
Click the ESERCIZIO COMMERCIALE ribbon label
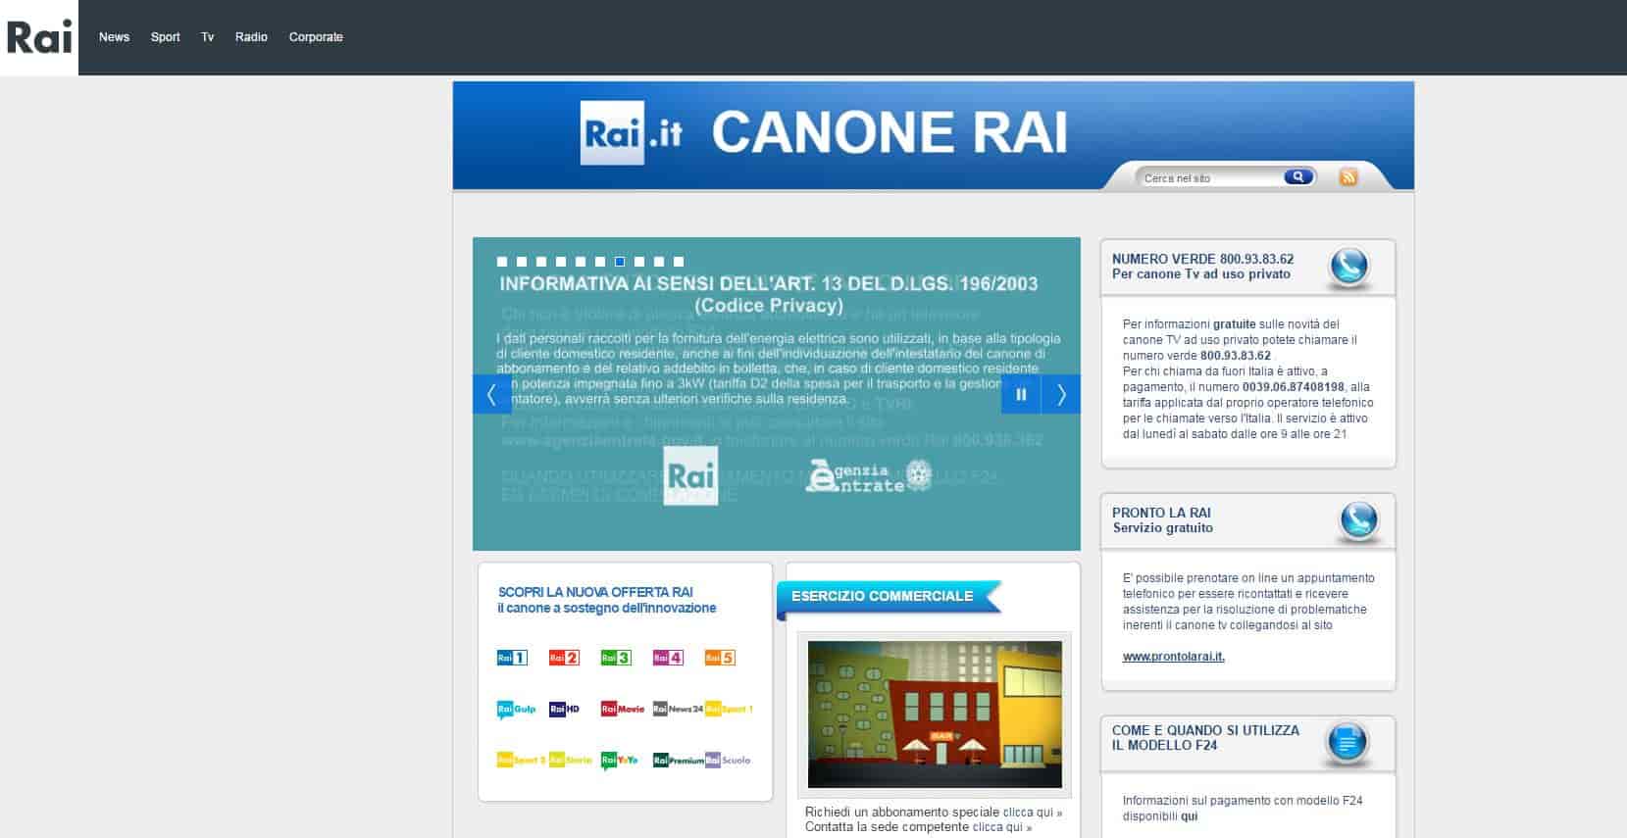882,596
